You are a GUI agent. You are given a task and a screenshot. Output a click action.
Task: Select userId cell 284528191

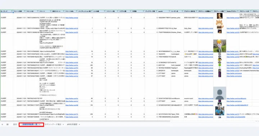coord(164,71)
